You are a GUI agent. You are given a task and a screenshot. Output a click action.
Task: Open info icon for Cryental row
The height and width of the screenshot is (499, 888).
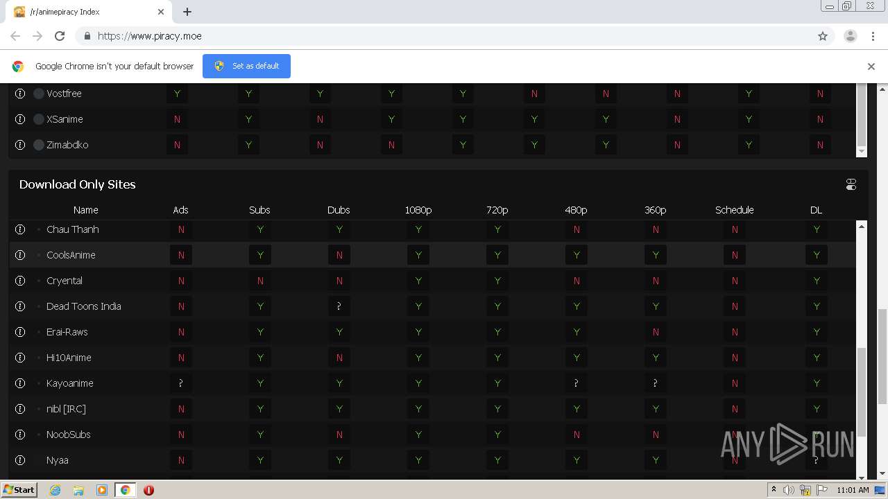(20, 281)
